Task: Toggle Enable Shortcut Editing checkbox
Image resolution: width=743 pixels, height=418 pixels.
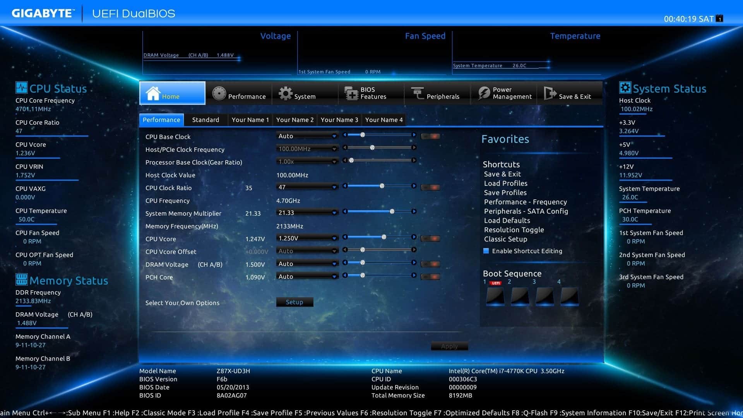Action: pyautogui.click(x=485, y=250)
